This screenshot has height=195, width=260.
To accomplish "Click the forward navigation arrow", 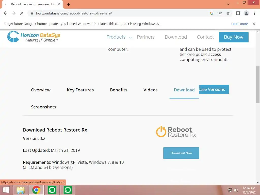I will tap(14, 13).
